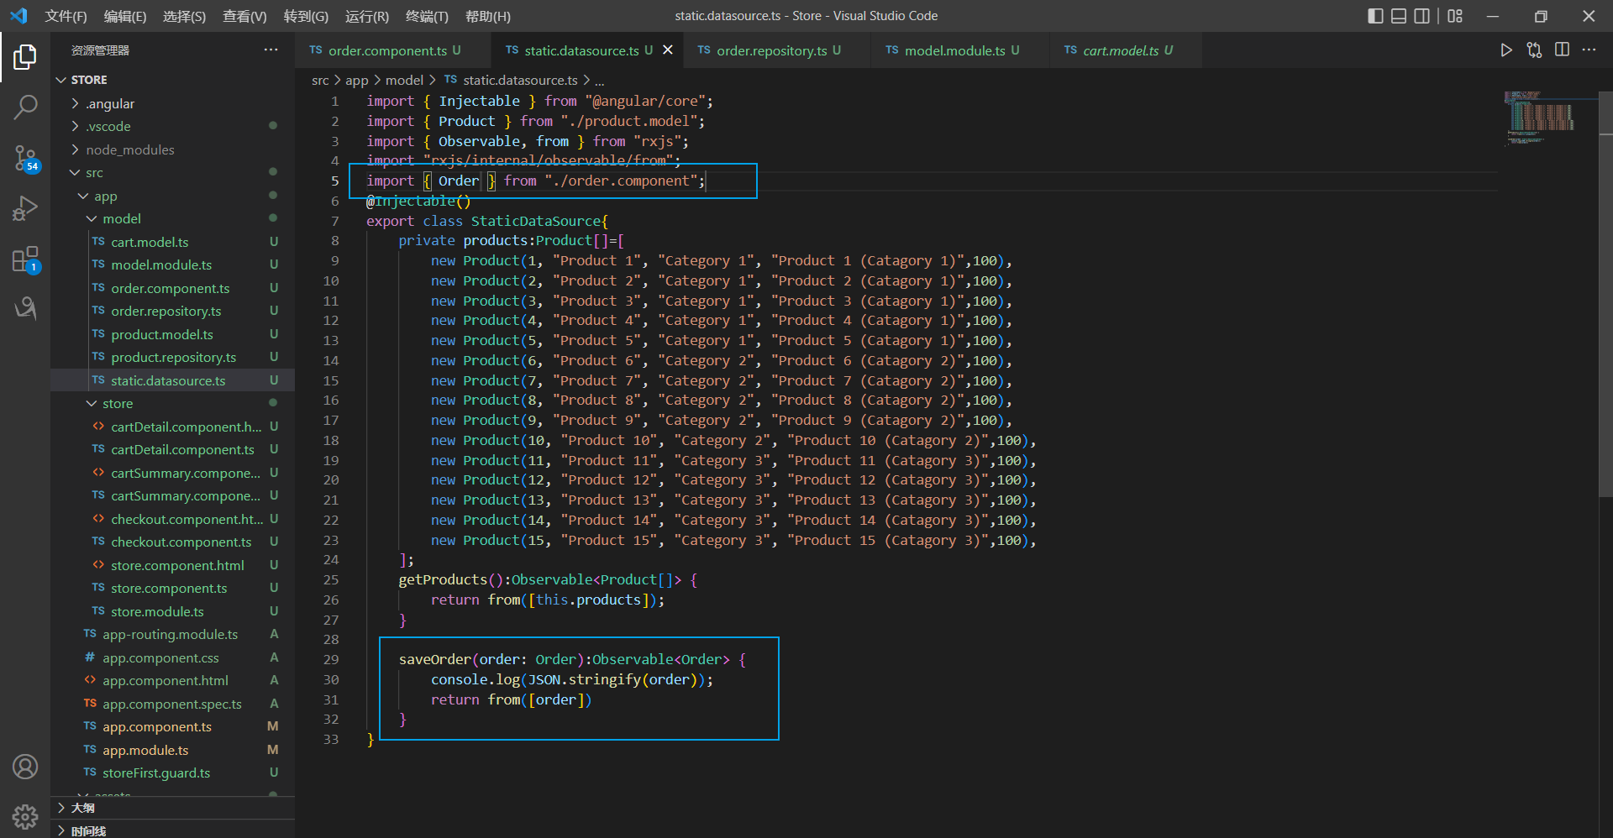Open the 运行(R) menu
This screenshot has width=1613, height=838.
tap(367, 16)
